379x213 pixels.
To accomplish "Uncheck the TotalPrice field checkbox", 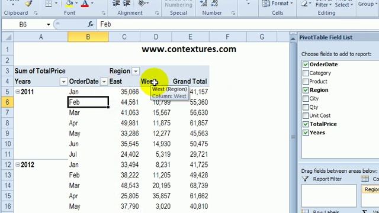I will pyautogui.click(x=306, y=124).
